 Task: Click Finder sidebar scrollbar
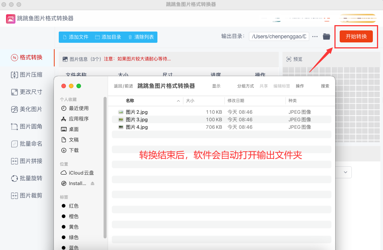pyautogui.click(x=105, y=167)
